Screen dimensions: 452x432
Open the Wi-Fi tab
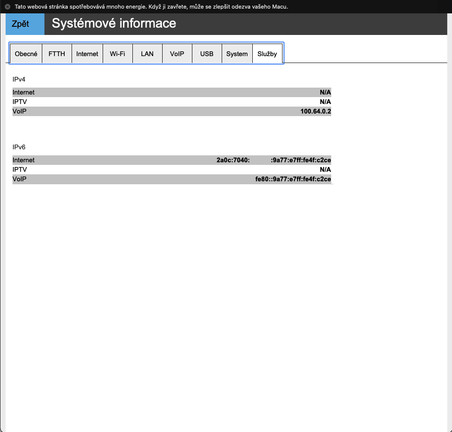(118, 54)
